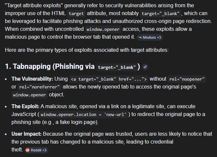Click the "Here are the primary types" sentence

click(87, 50)
